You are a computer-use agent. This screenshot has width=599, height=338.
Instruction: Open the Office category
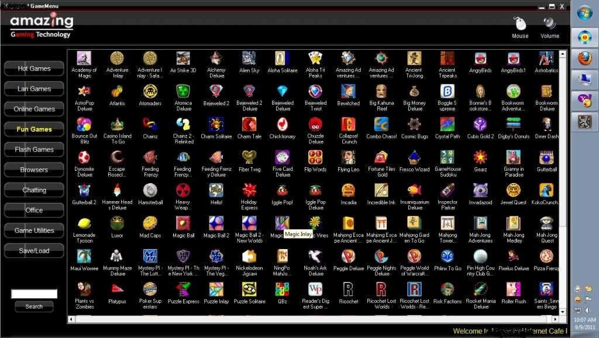34,211
